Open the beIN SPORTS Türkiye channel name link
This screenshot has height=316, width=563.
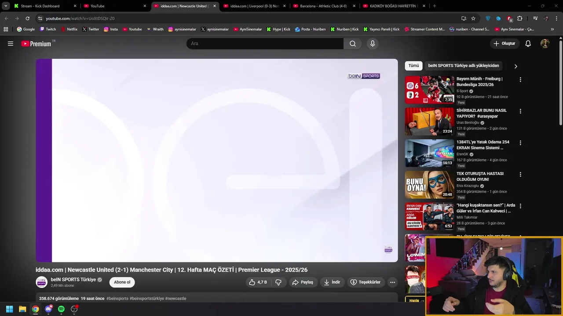pos(73,280)
